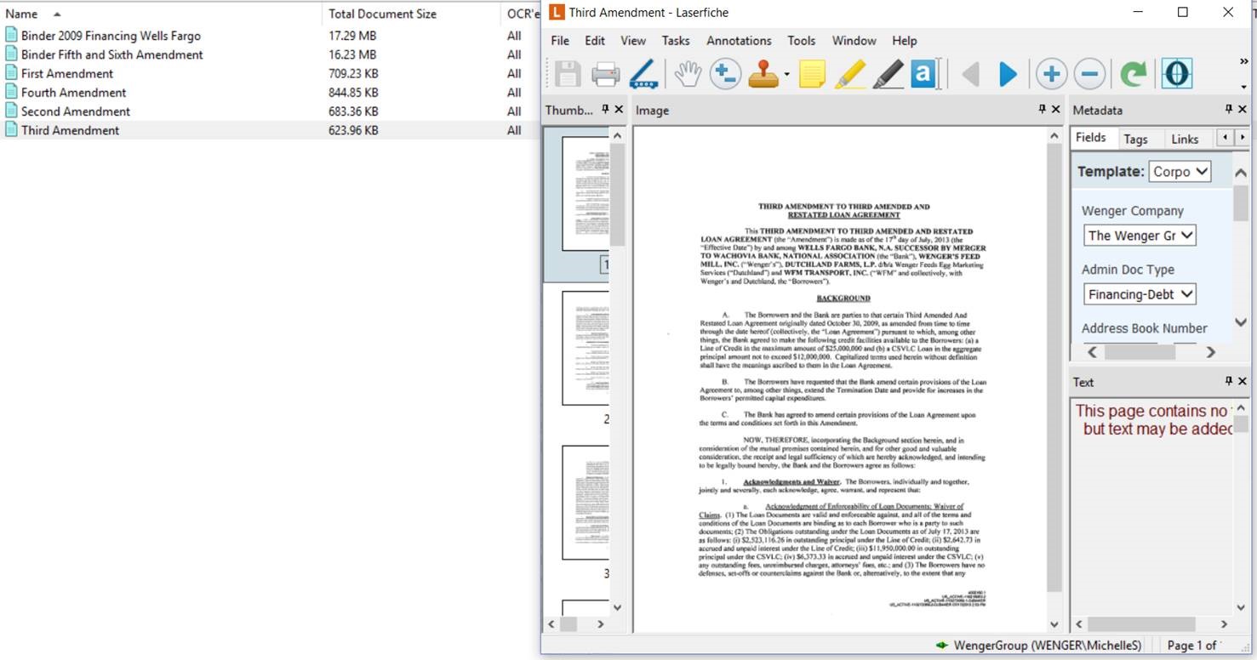Select the yellow highlighter tool
1257x660 pixels.
849,75
